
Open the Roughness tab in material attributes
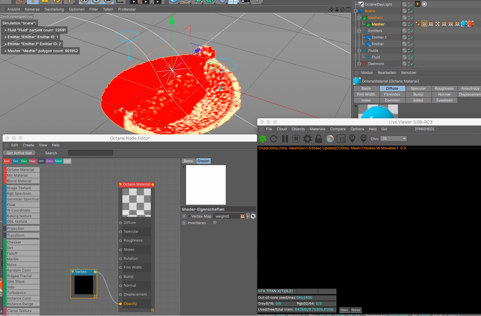tap(444, 89)
